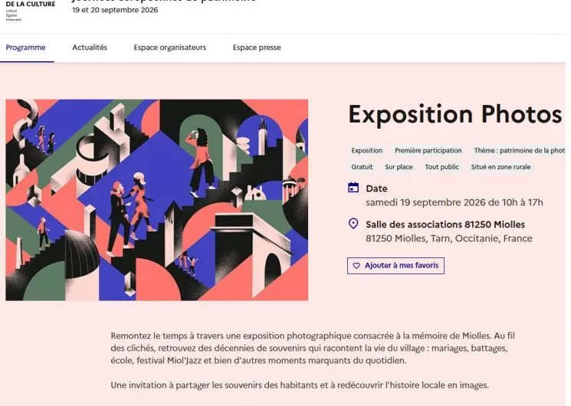571x406 pixels.
Task: Open the Espace organisateurs tab
Action: click(x=169, y=47)
